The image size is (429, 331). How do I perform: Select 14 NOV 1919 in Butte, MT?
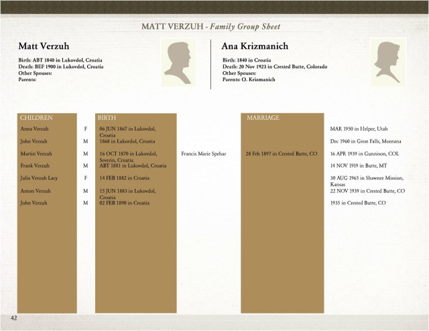(359, 165)
